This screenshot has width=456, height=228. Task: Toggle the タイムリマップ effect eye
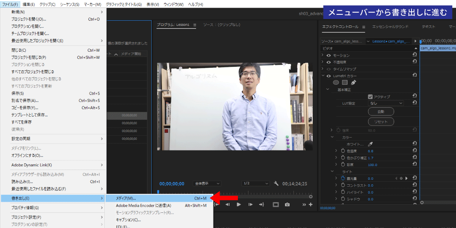329,69
